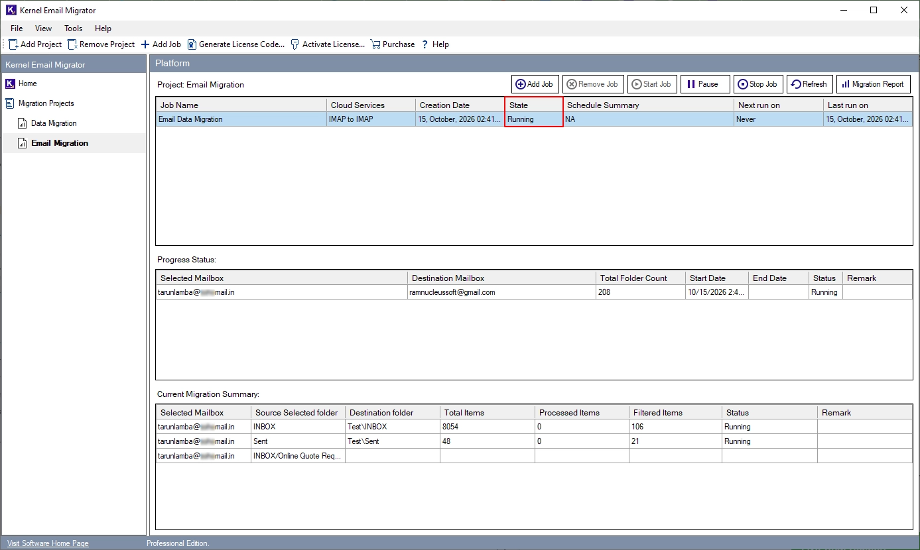This screenshot has width=920, height=550.
Task: Click the 21 filtered items cell
Action: (676, 441)
